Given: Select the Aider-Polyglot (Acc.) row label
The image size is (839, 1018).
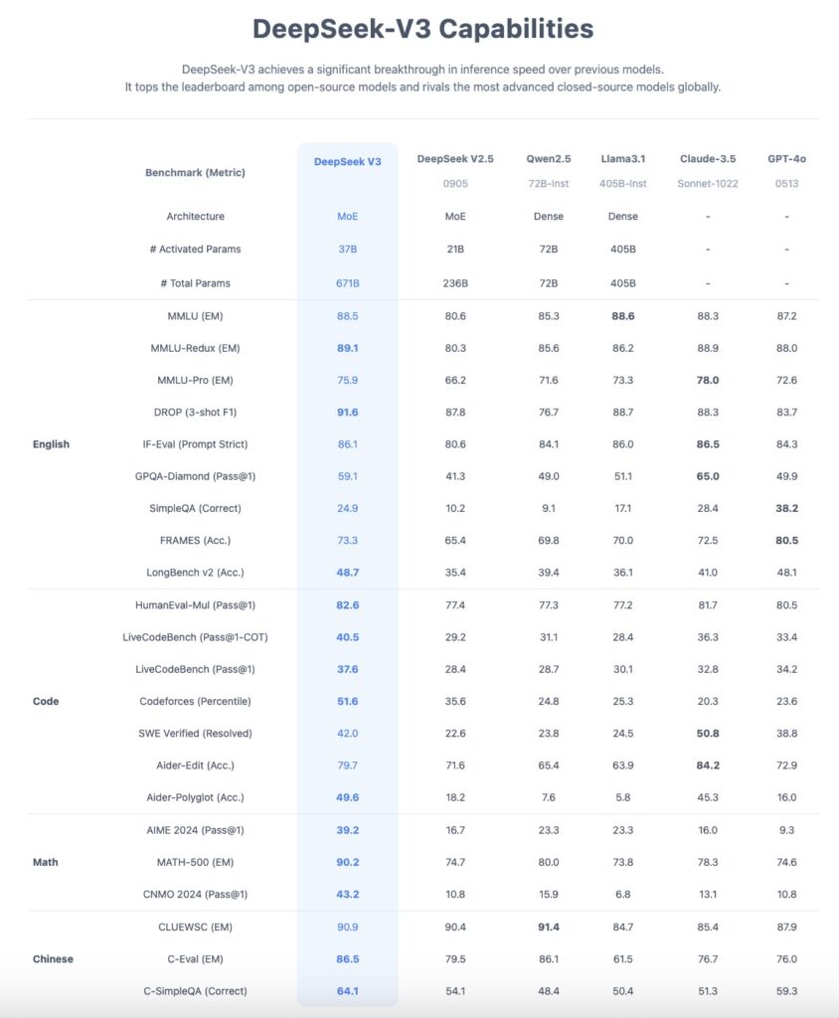Looking at the screenshot, I should click(195, 797).
